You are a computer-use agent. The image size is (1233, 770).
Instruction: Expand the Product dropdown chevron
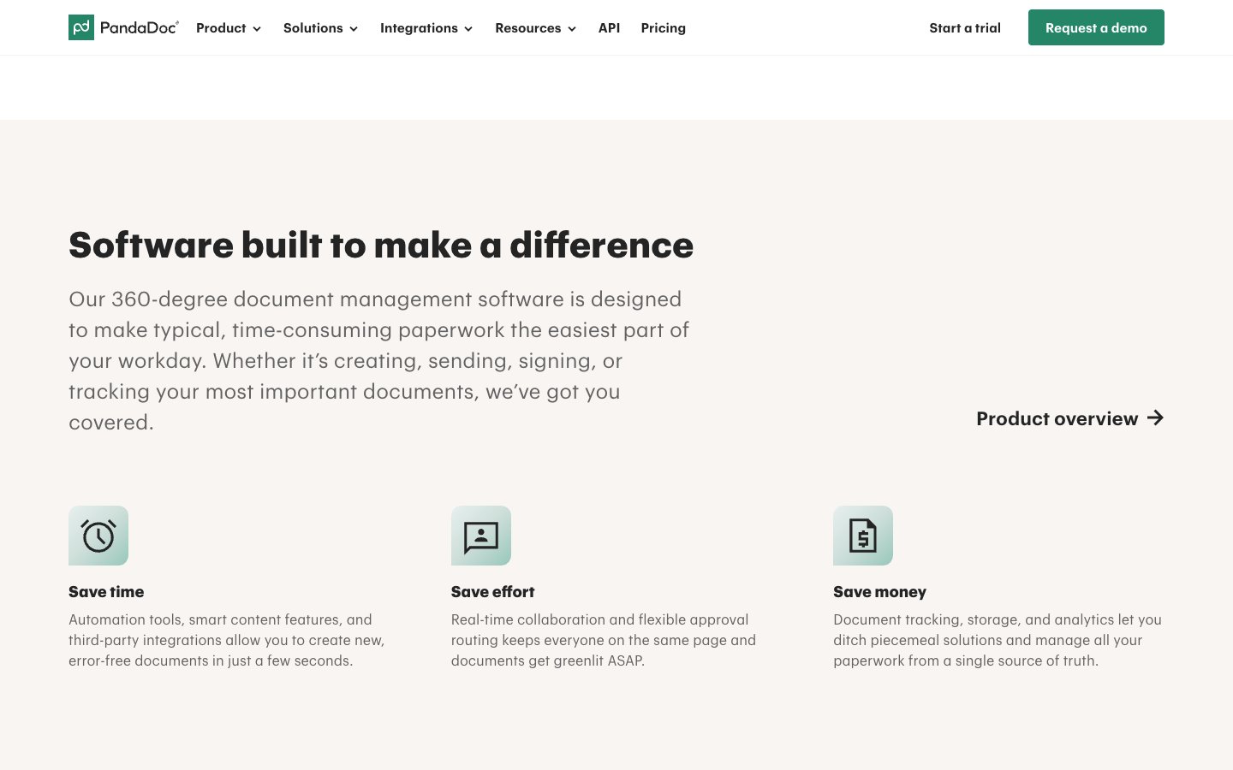257,29
